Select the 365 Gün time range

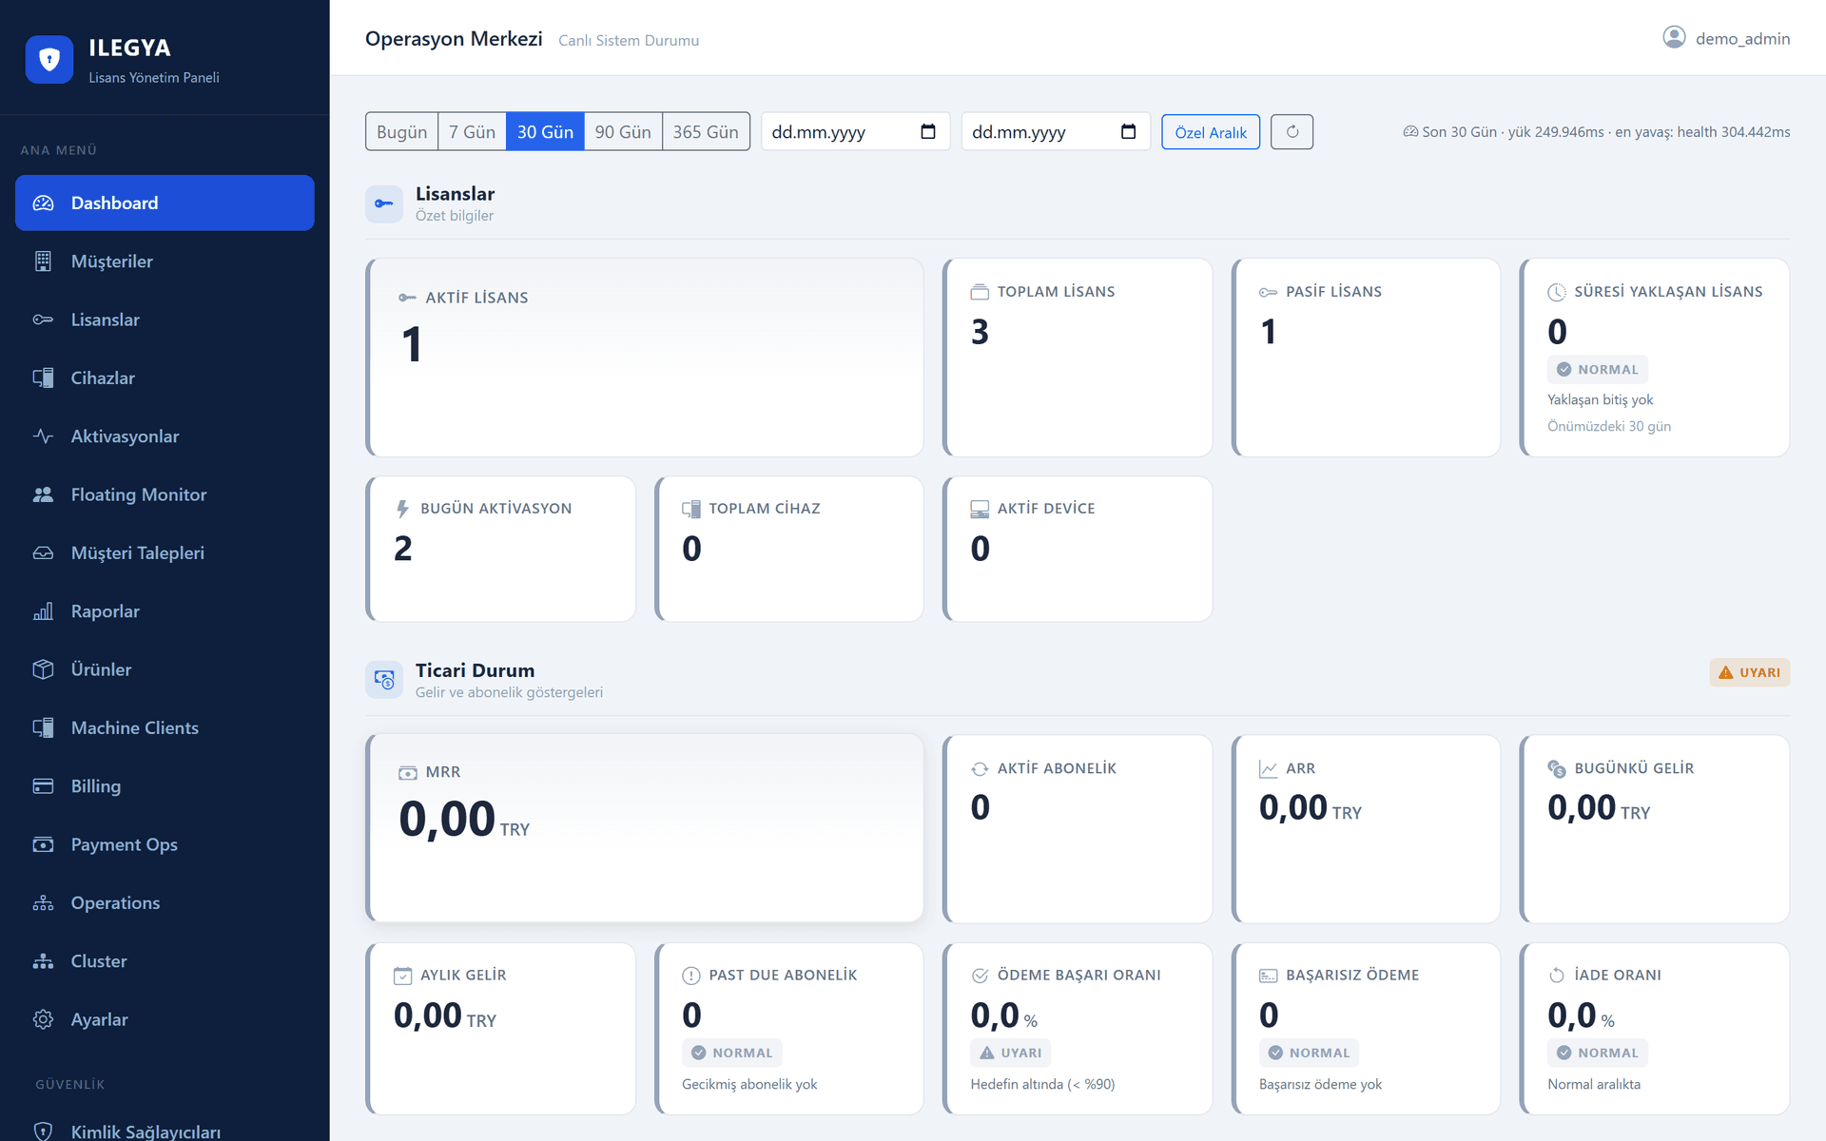tap(706, 132)
